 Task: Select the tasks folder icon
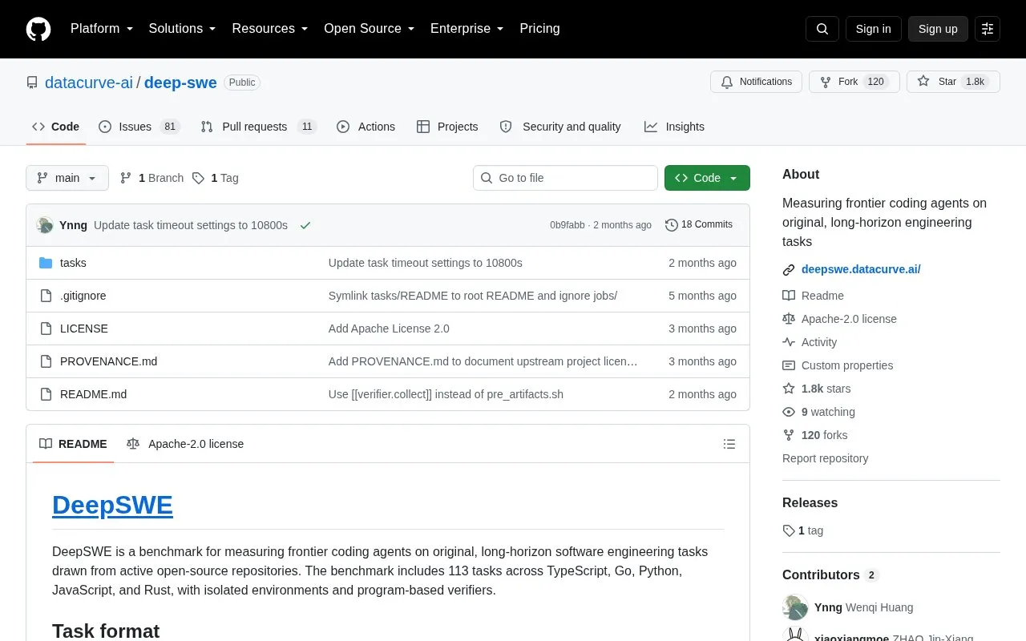click(x=46, y=263)
